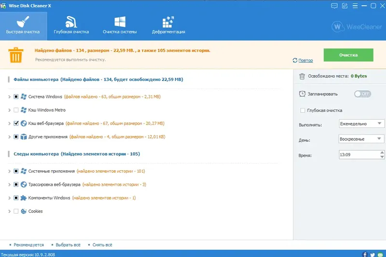Screen dimensions: 386x257
Task: Click the Windows icon of Система Windows
Action: pyautogui.click(x=24, y=96)
